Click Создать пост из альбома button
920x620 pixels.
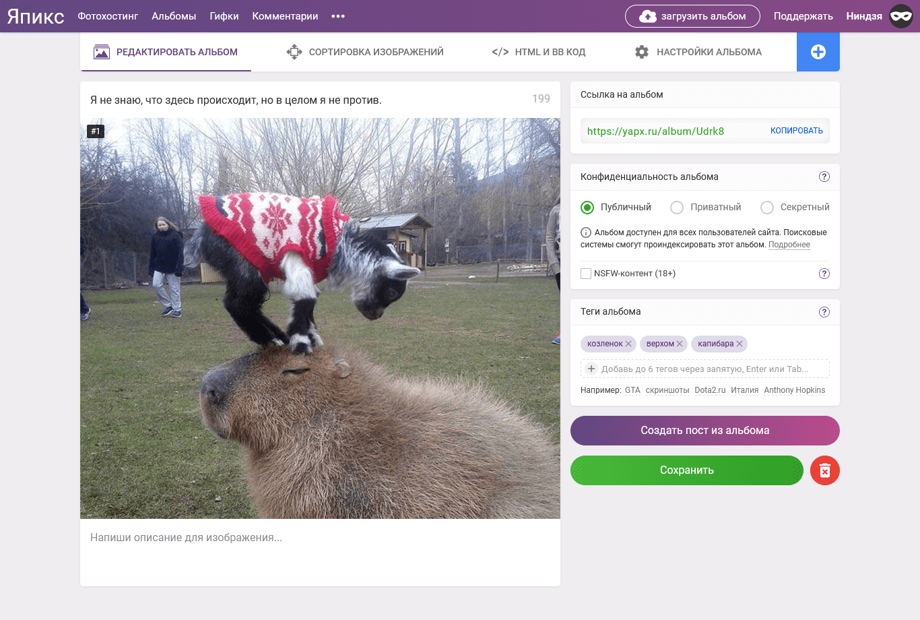(x=704, y=431)
